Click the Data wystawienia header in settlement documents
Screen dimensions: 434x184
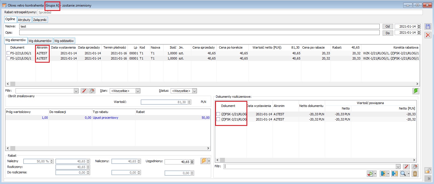[259, 106]
